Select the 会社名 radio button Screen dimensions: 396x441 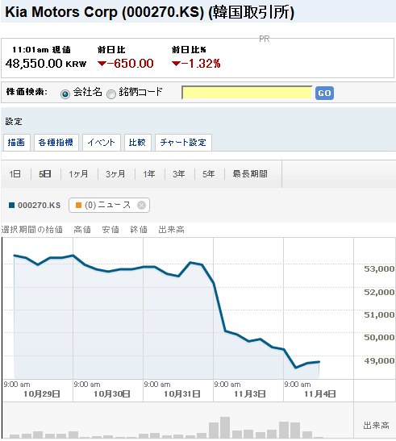65,94
